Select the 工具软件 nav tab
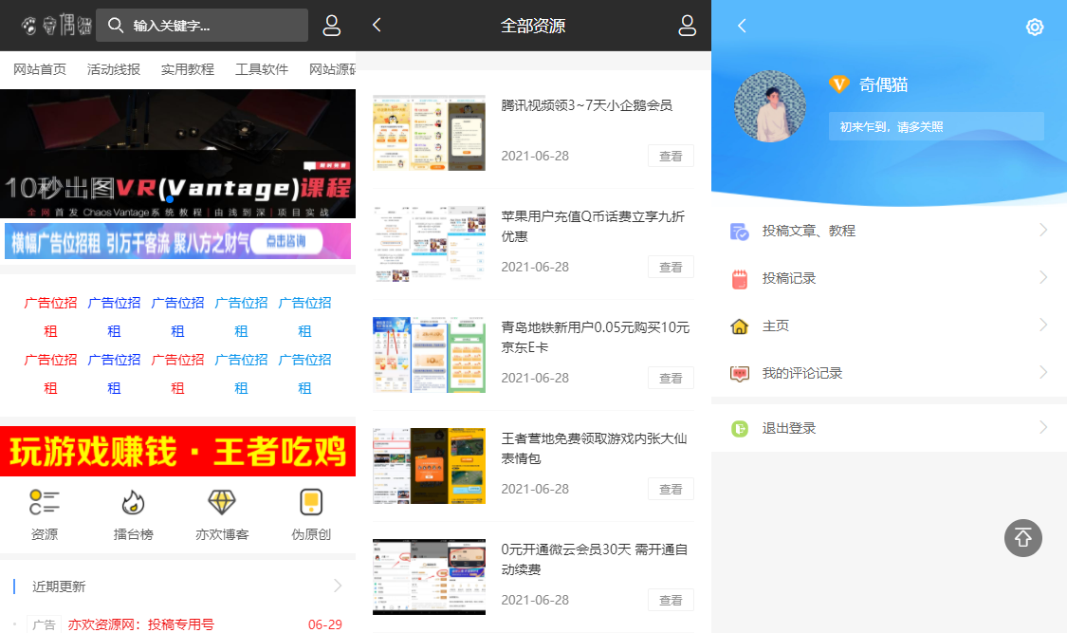Image resolution: width=1067 pixels, height=633 pixels. [262, 69]
